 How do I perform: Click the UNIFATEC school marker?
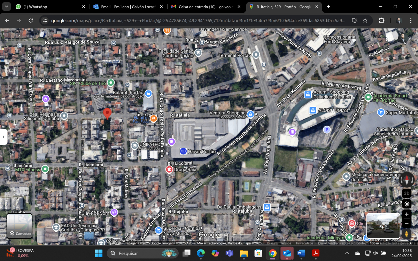pos(134,145)
